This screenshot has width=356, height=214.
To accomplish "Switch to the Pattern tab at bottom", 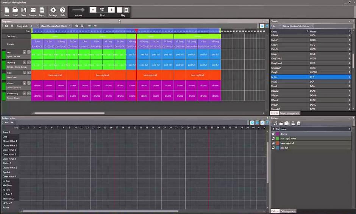I will click(x=275, y=211).
